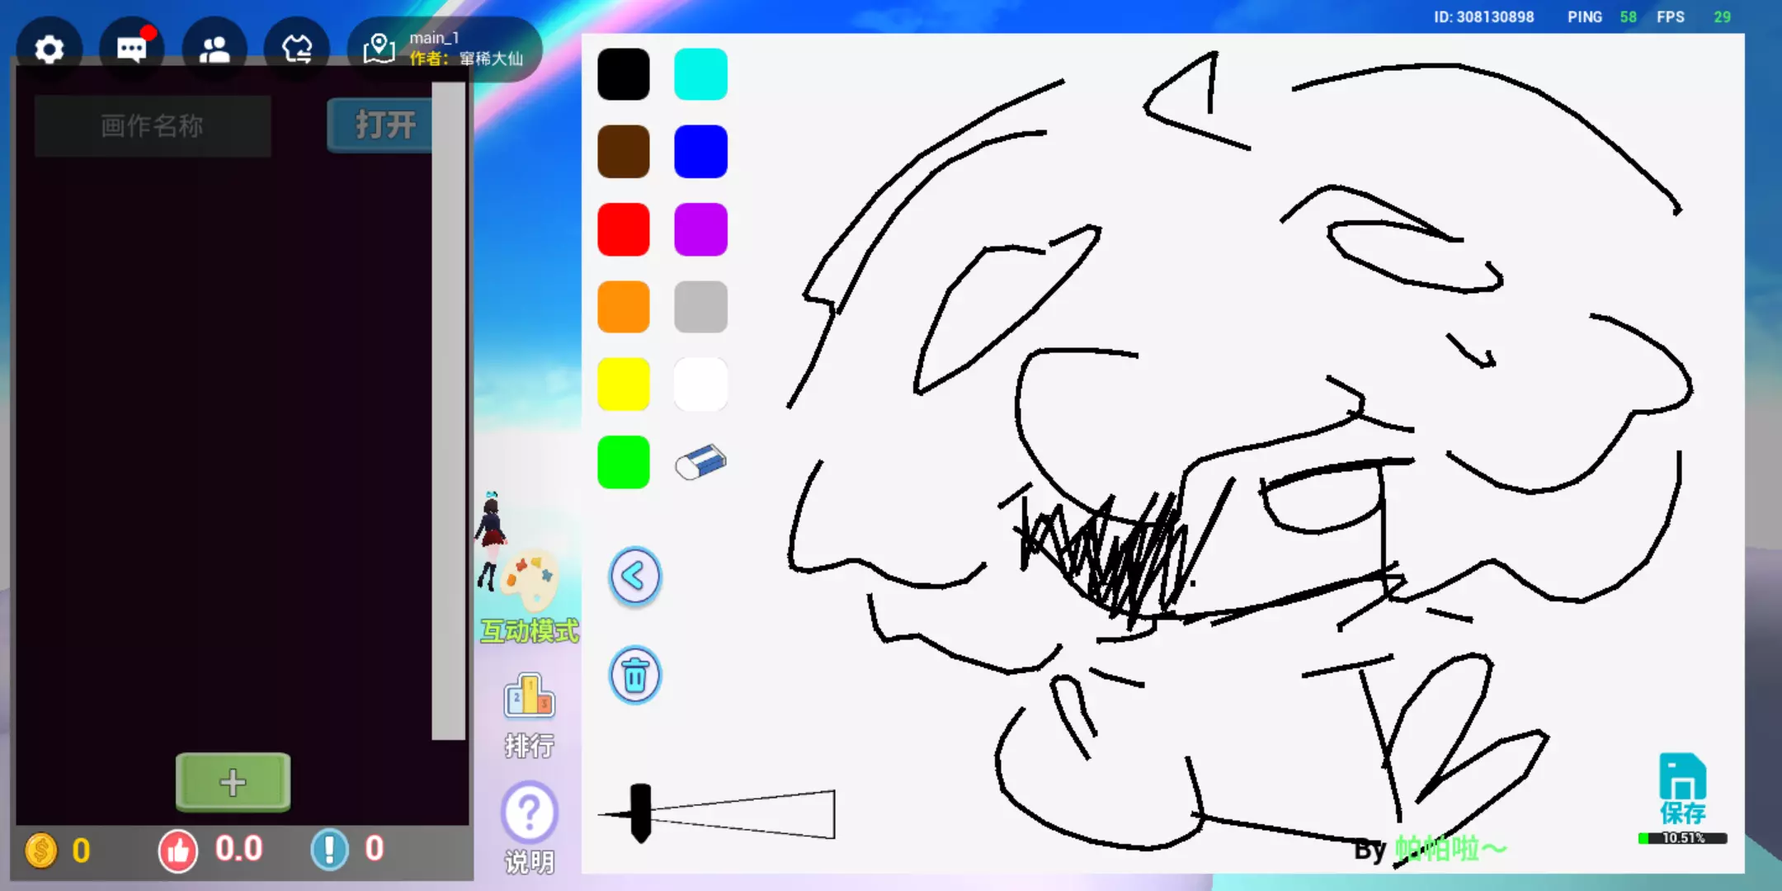
Task: Select the red color swatch
Action: 623,229
